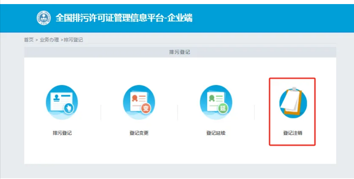Image resolution: width=354 pixels, height=179 pixels.
Task: Click the platform emblem logo in header
Action: [44, 18]
